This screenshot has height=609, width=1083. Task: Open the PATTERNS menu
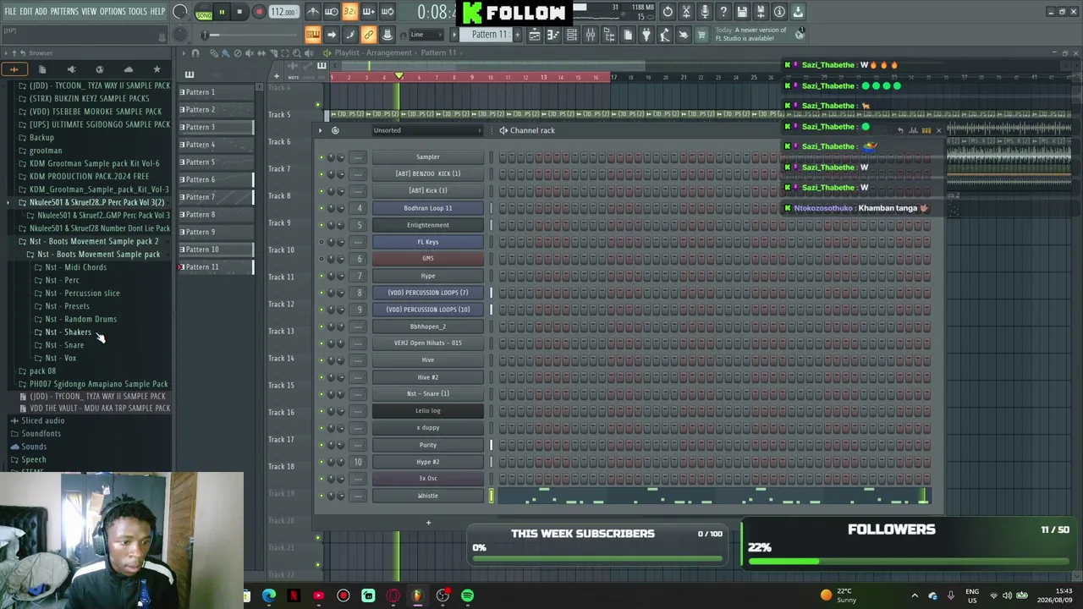tap(64, 12)
